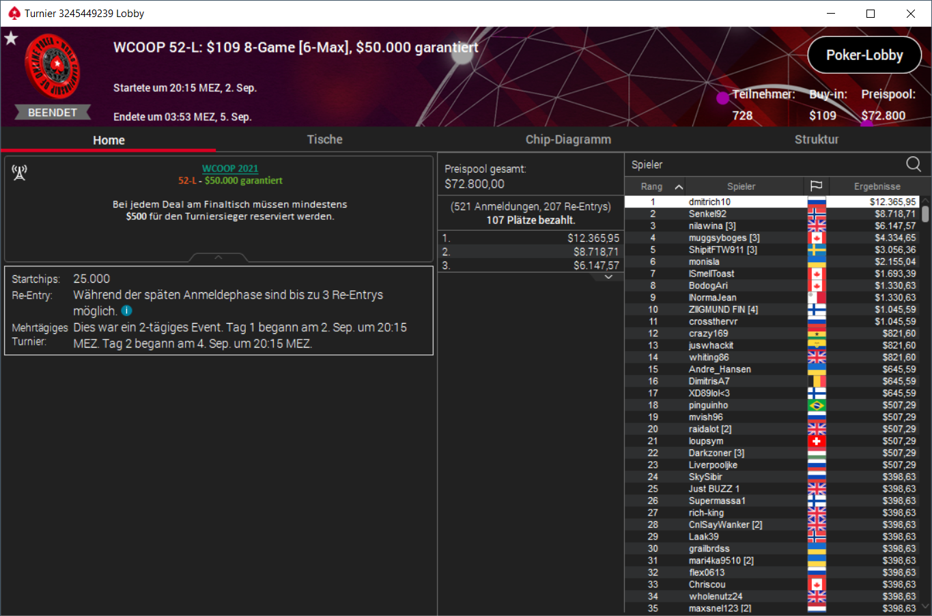Toggle Rang column sort arrow

coord(679,186)
